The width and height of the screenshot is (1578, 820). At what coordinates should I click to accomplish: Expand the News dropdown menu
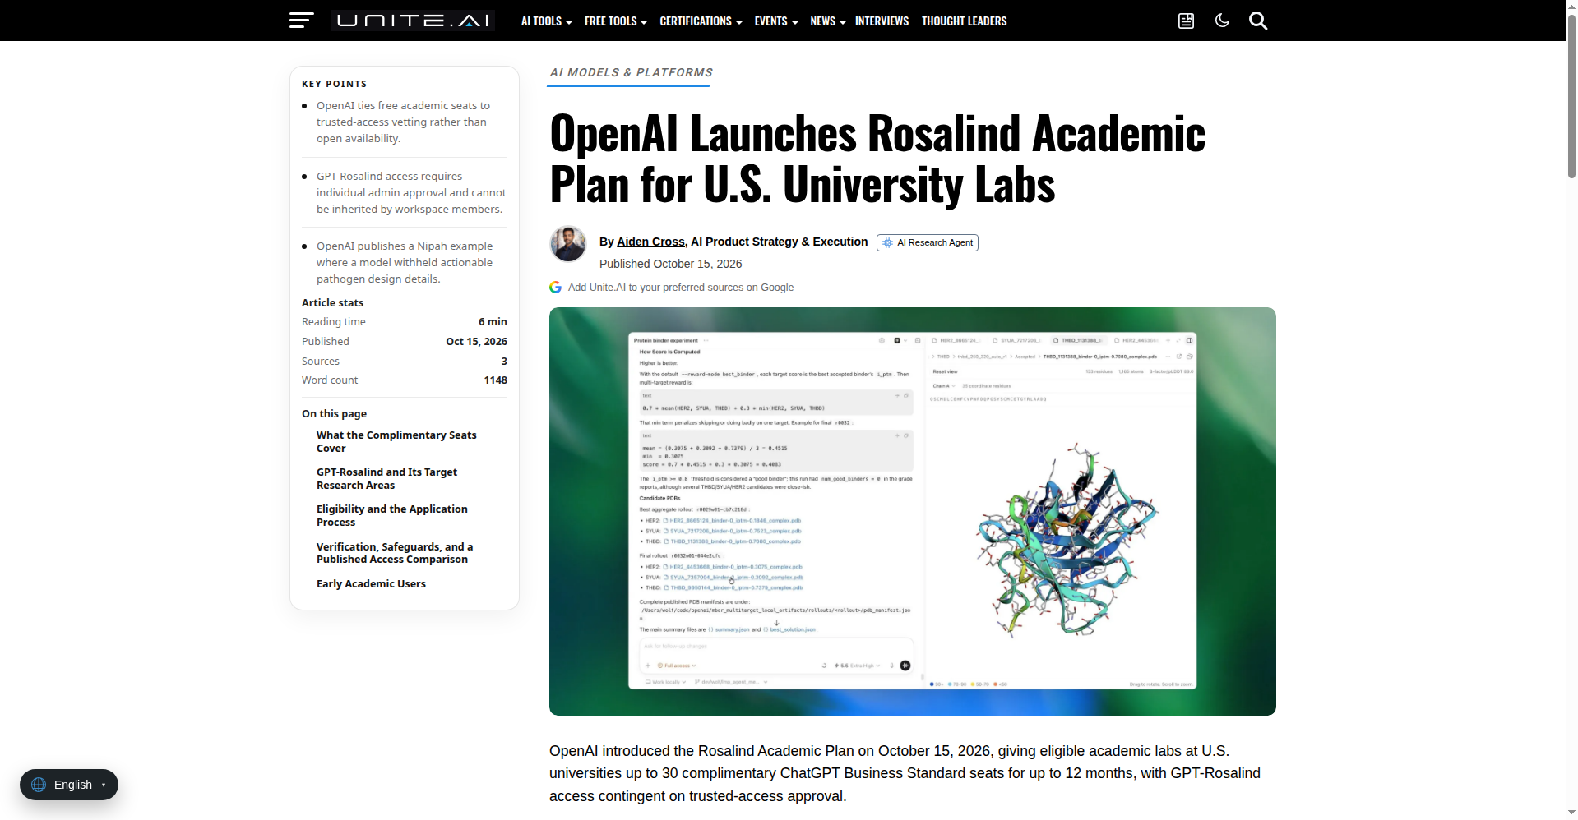click(x=827, y=21)
